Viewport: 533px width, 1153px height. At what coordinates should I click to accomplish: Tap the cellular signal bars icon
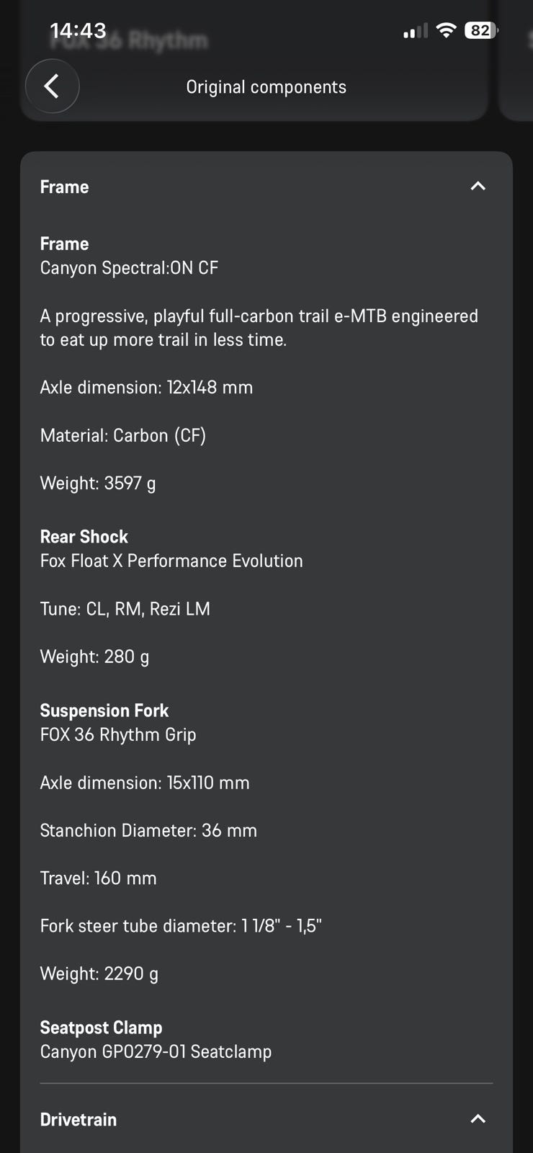click(x=416, y=30)
